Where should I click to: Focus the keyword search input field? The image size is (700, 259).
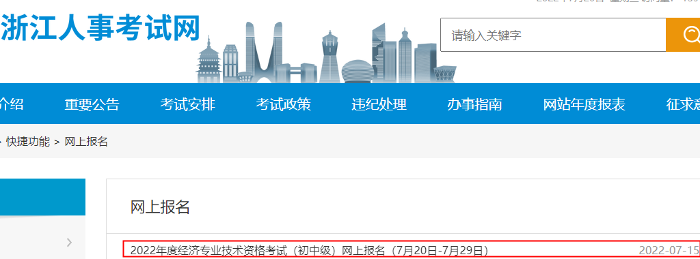553,35
